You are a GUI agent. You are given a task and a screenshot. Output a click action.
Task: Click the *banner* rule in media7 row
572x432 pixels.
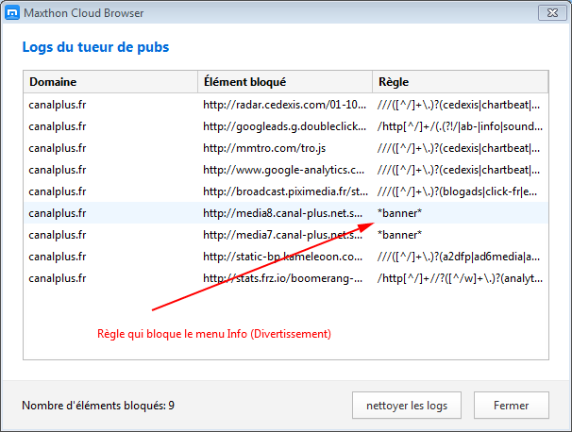coord(399,235)
